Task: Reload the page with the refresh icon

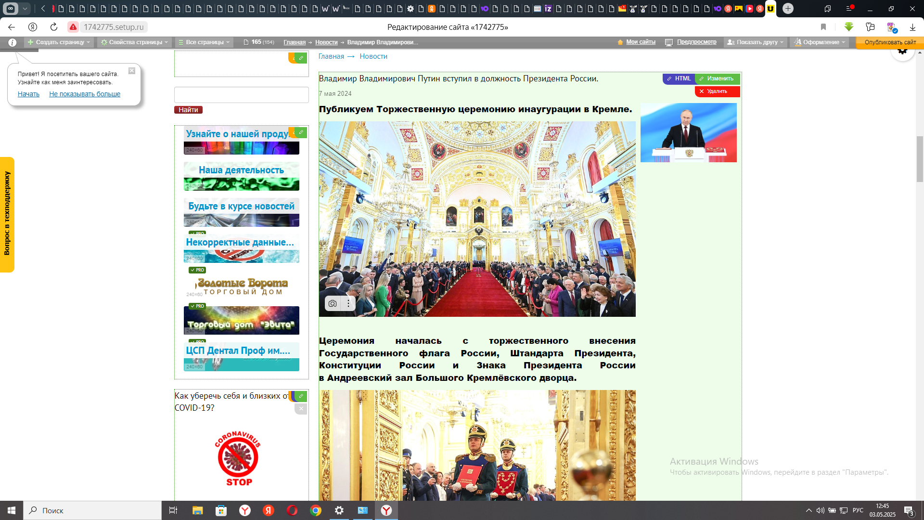Action: coord(54,27)
